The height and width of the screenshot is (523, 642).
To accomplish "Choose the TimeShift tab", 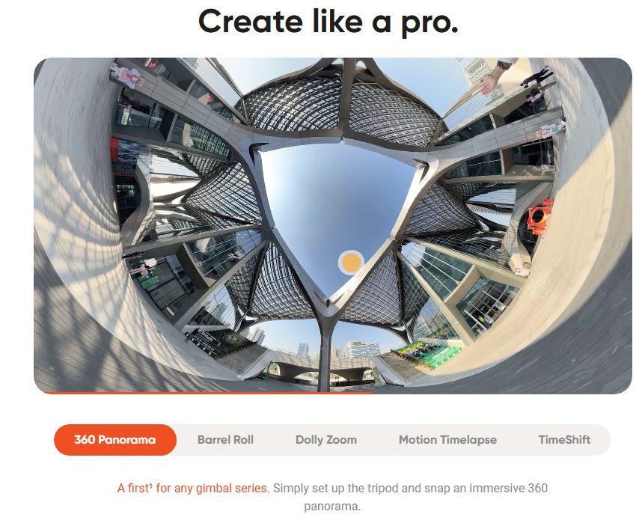I will (x=564, y=440).
